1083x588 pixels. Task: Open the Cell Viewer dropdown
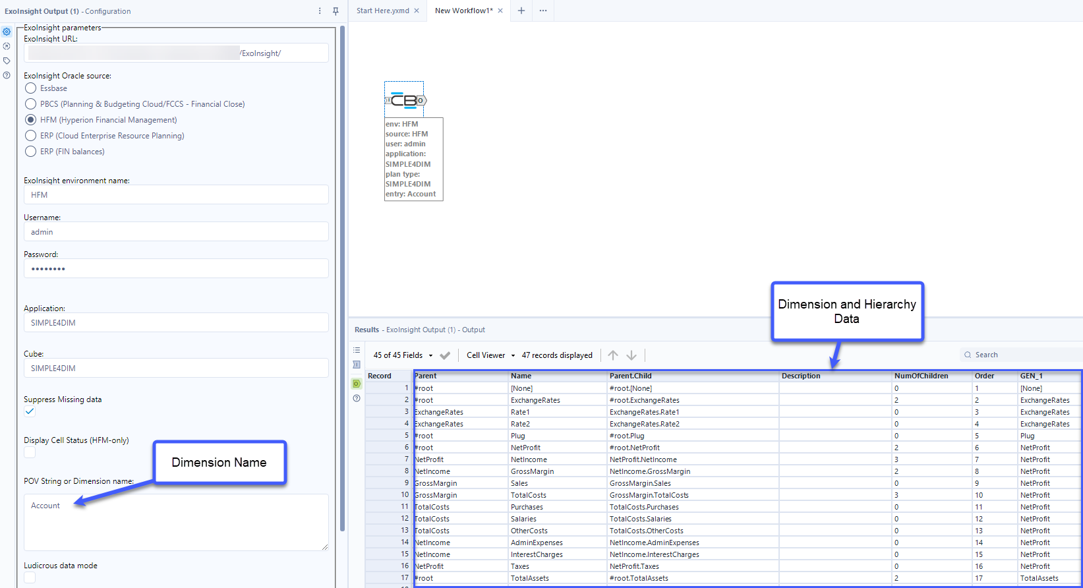pos(490,355)
